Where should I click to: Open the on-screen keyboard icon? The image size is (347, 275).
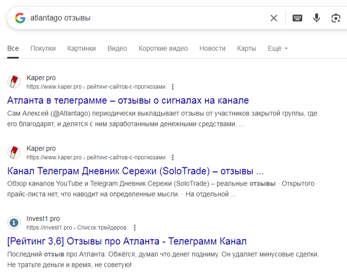tap(297, 18)
